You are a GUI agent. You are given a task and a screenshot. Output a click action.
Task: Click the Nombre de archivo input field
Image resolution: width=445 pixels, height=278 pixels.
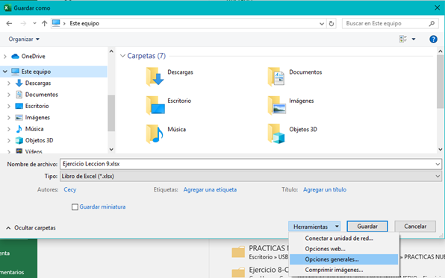tap(251, 164)
